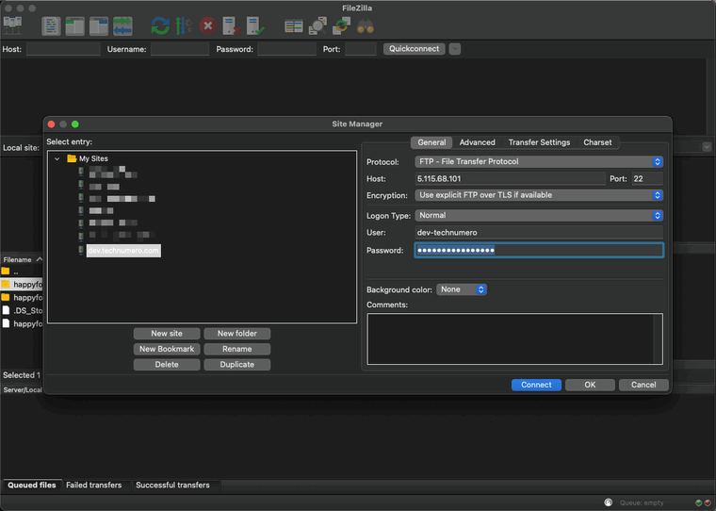Open the Encryption dropdown
Screen dimensions: 716x511
tap(539, 195)
